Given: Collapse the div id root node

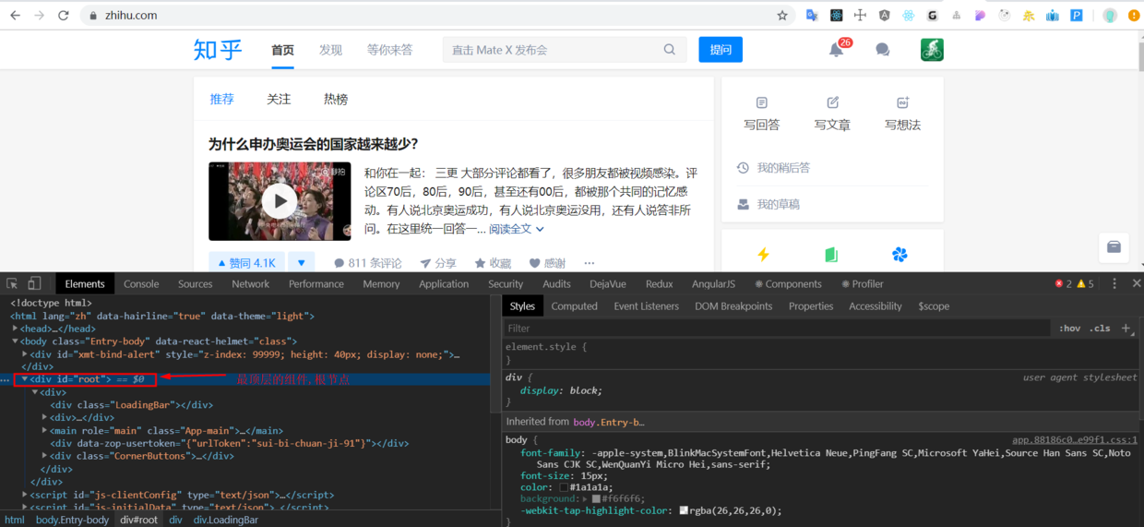Looking at the screenshot, I should pyautogui.click(x=25, y=379).
